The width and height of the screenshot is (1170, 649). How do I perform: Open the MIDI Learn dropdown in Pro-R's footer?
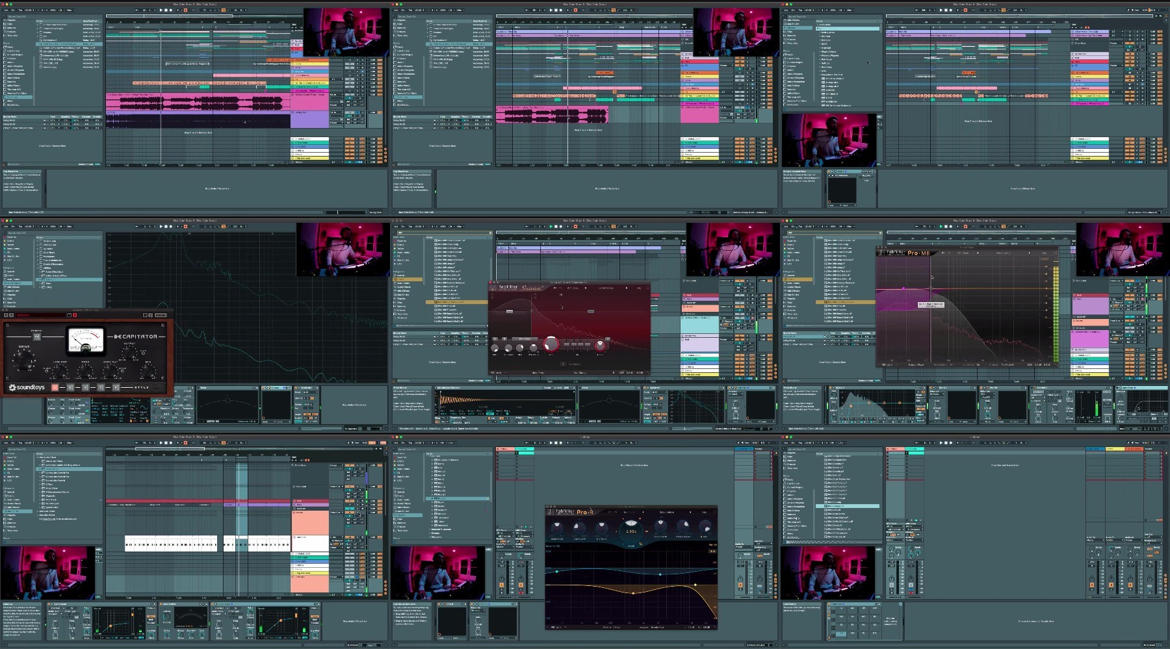(557, 627)
